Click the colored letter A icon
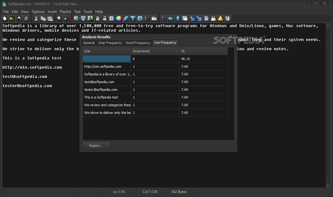 coord(90,19)
